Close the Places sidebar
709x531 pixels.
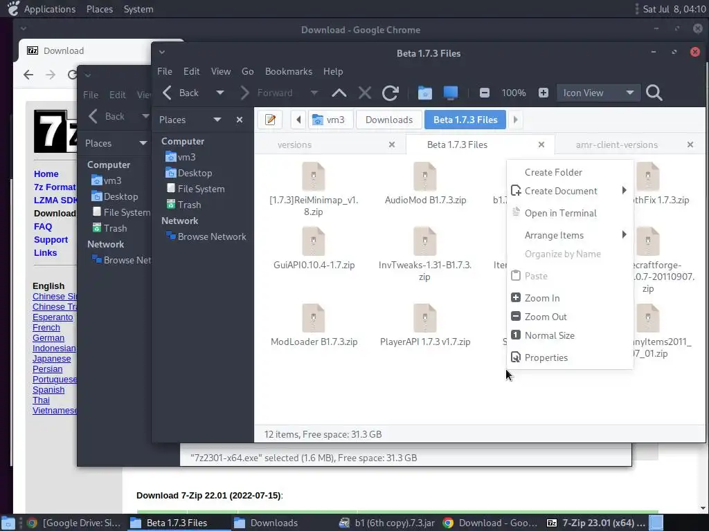[240, 120]
